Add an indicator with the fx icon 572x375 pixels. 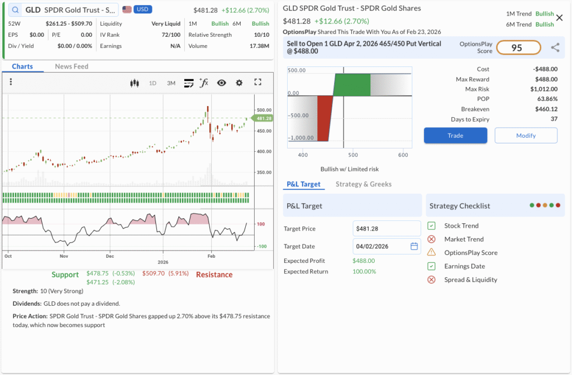pyautogui.click(x=204, y=83)
